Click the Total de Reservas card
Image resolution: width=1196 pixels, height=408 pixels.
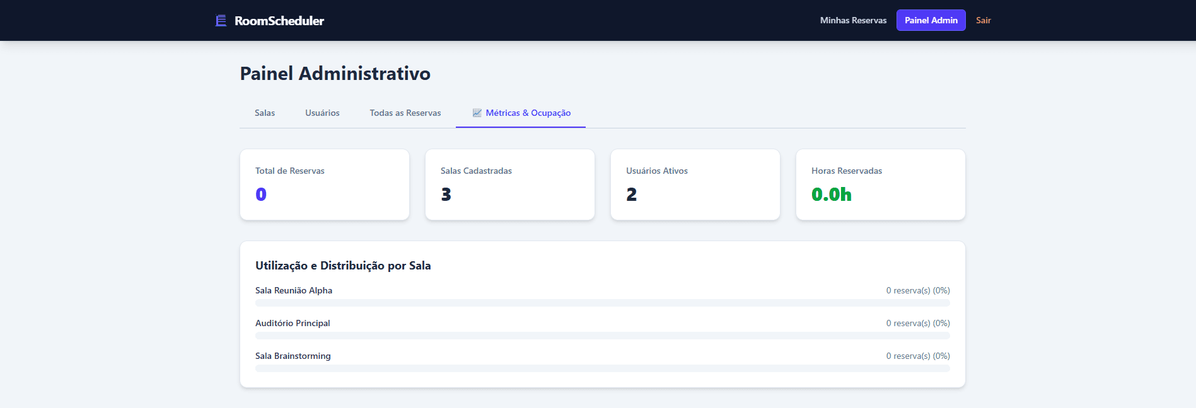(x=325, y=184)
